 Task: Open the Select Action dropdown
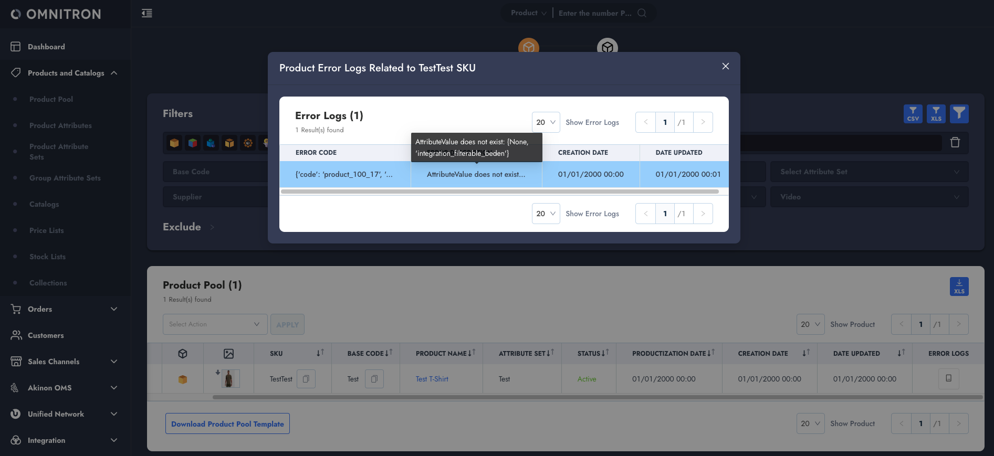pyautogui.click(x=215, y=324)
